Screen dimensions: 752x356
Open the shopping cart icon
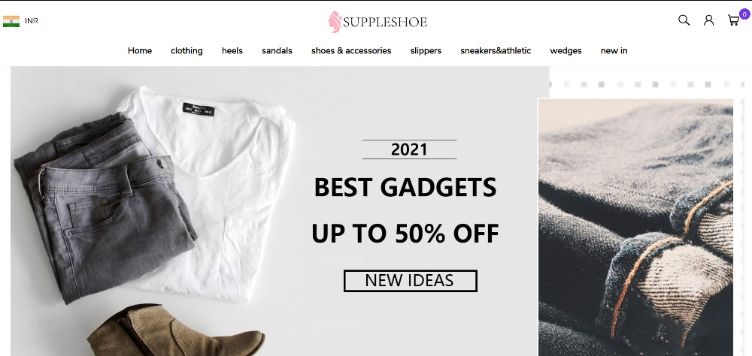733,20
